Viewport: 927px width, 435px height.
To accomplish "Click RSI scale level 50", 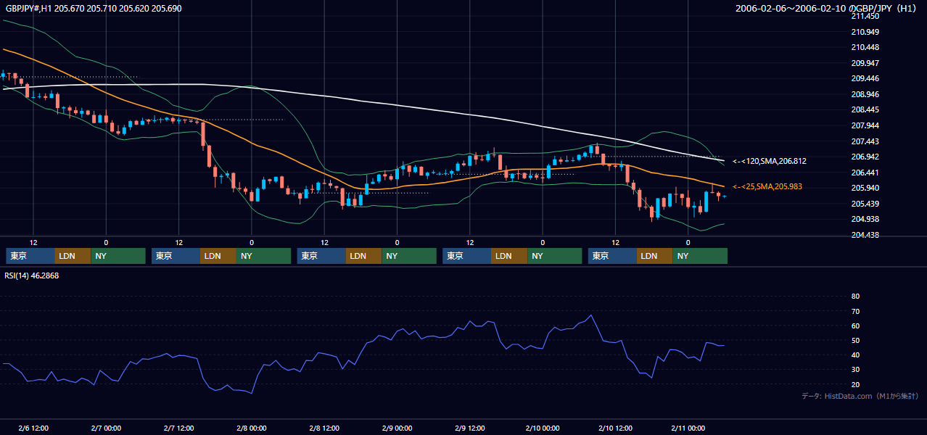I will coord(855,340).
